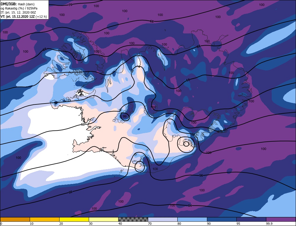Click the light blue 80–90 legend swatch
This screenshot has height=226, width=296.
[x=192, y=219]
